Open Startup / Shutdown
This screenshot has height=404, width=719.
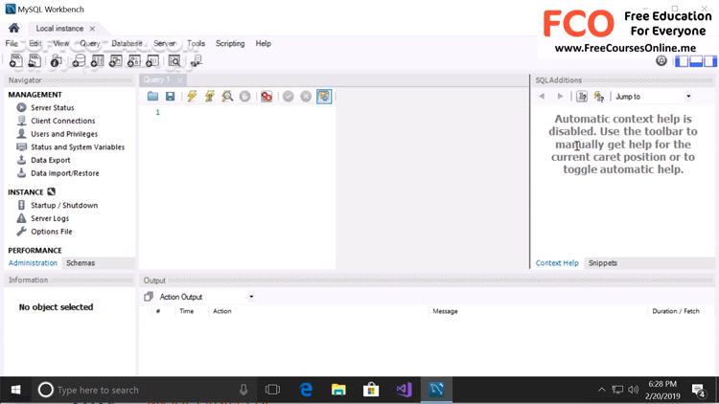64,205
